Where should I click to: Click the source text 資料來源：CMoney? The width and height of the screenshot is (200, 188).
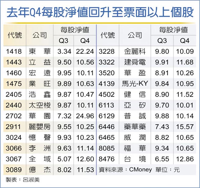[125, 170]
